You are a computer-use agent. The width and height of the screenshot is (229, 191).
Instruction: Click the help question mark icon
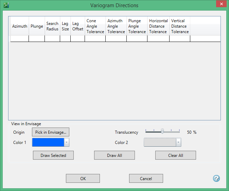[x=216, y=178]
